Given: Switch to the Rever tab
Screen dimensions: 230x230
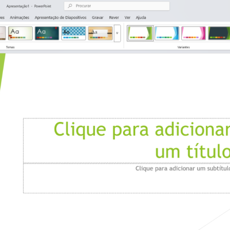Looking at the screenshot, I should pyautogui.click(x=114, y=18).
